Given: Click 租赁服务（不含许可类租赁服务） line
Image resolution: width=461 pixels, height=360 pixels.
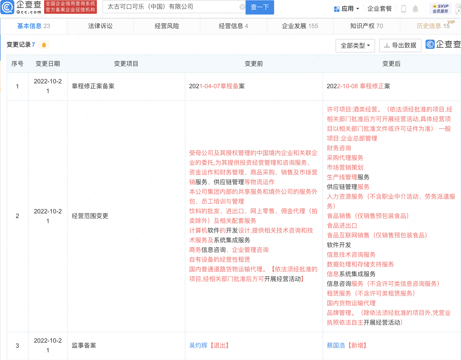Looking at the screenshot, I should point(371,293).
